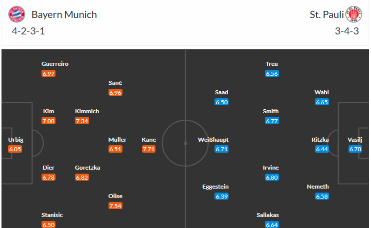This screenshot has width=371, height=228.
Task: Click the Bayern Munich club crest
Action: click(x=16, y=14)
